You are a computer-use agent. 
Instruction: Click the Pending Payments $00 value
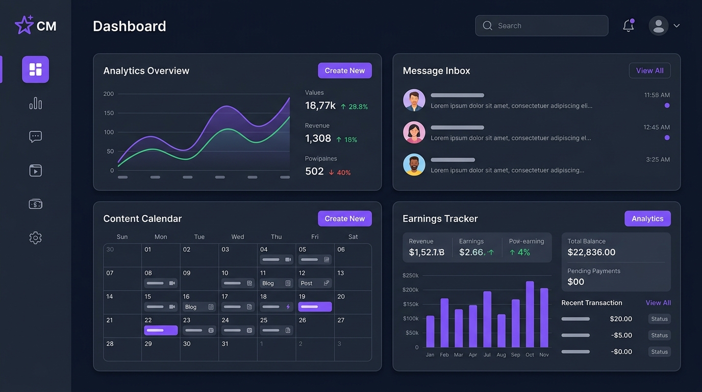pyautogui.click(x=576, y=282)
